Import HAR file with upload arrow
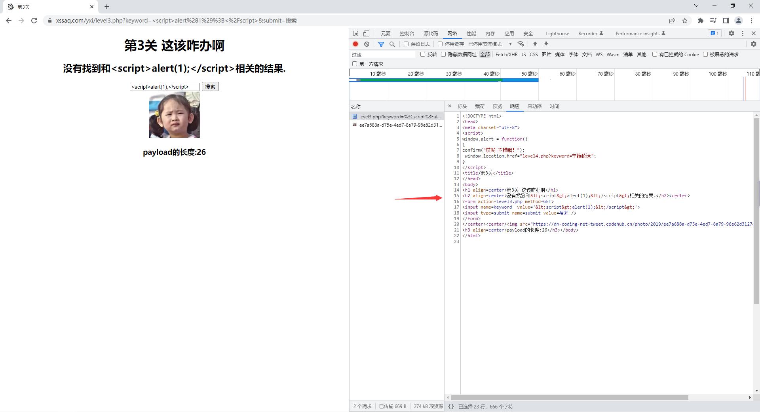 pyautogui.click(x=535, y=44)
